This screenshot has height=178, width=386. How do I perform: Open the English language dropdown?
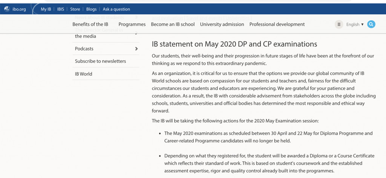coord(355,24)
